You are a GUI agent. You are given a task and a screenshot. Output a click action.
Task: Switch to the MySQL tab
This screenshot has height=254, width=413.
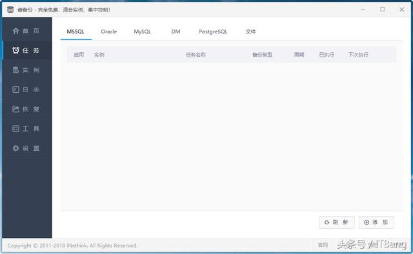pos(142,32)
